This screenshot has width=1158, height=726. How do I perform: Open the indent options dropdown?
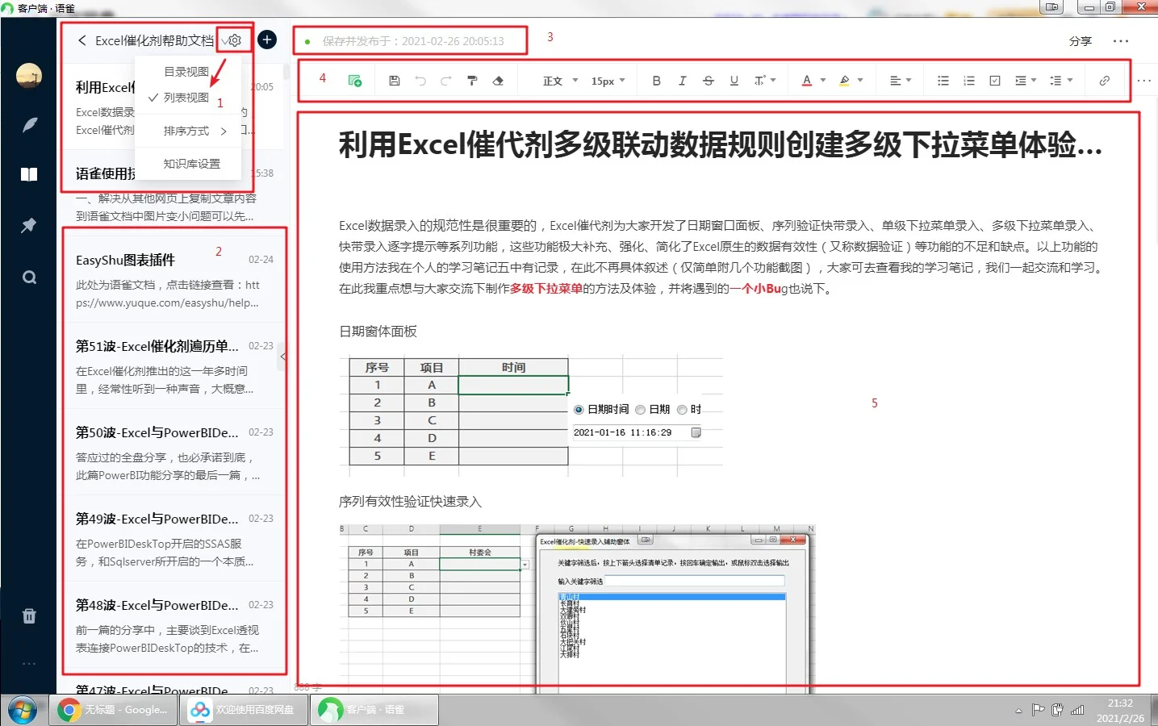point(1025,81)
